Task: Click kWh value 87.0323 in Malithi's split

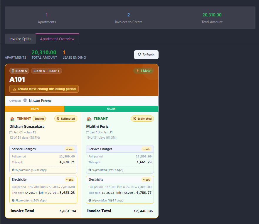Action: pyautogui.click(x=108, y=193)
